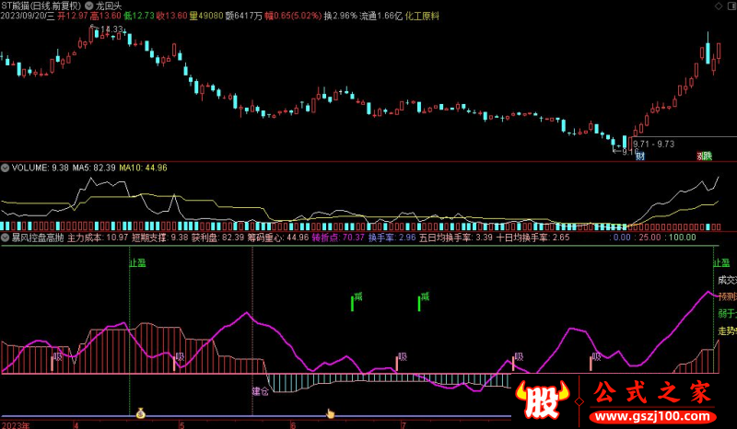The height and width of the screenshot is (429, 737).
Task: Click the pointing hand icon on timeline
Action: 330,413
